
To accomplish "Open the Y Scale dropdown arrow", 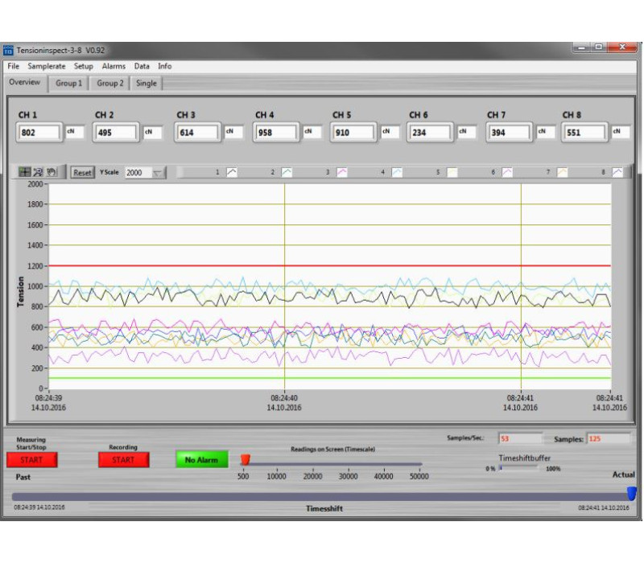I will pos(157,173).
